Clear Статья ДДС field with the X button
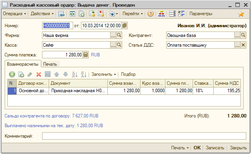This screenshot has height=154, width=251. click(243, 45)
